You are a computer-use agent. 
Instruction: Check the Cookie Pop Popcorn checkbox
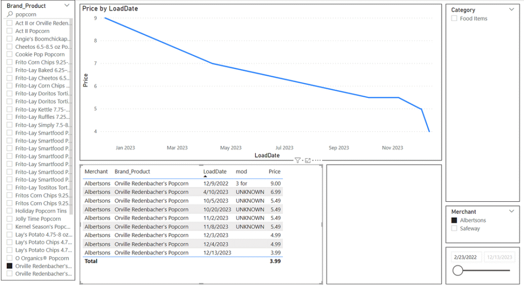pyautogui.click(x=9, y=54)
